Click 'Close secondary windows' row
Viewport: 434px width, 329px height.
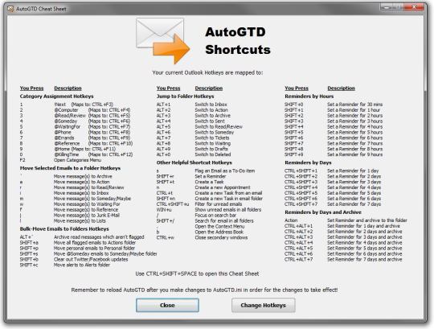(x=202, y=237)
